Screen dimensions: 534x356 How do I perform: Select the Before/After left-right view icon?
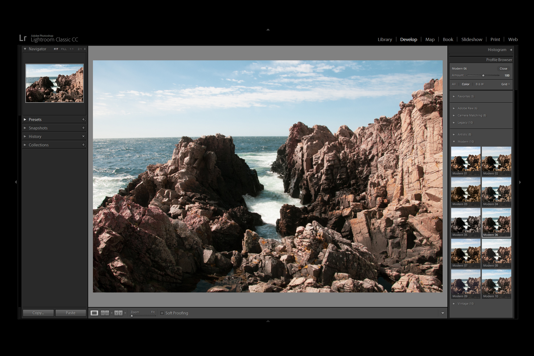point(105,313)
